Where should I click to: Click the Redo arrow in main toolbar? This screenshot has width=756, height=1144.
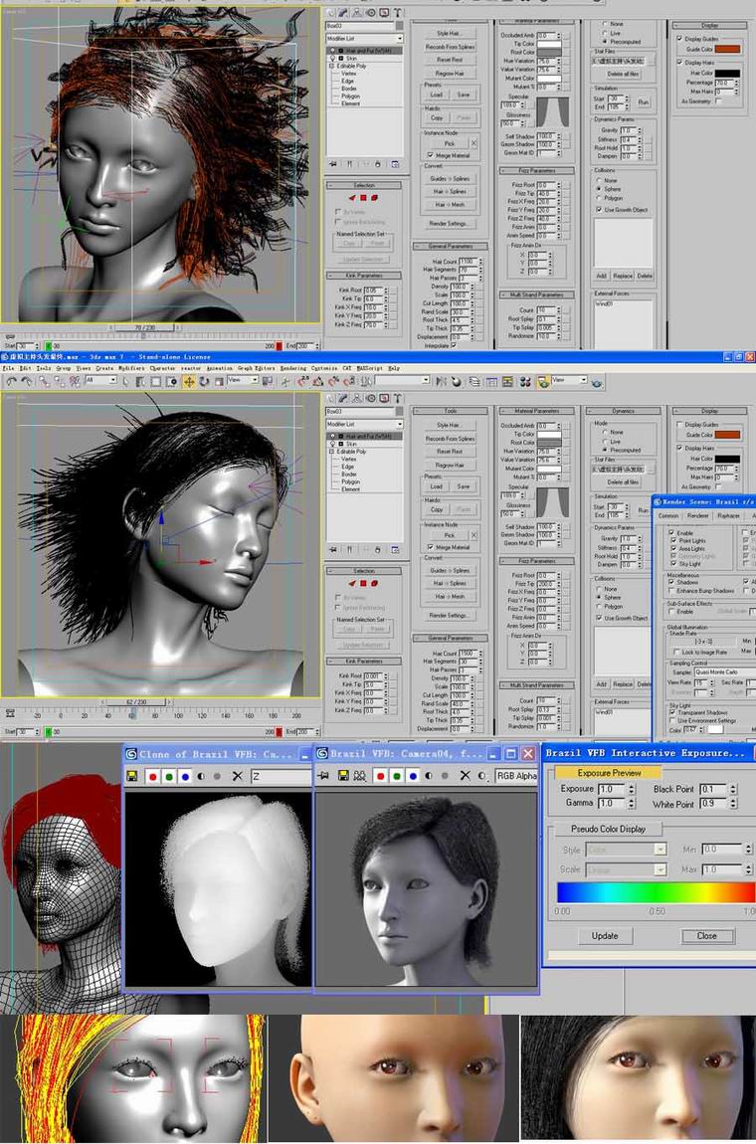coord(26,381)
